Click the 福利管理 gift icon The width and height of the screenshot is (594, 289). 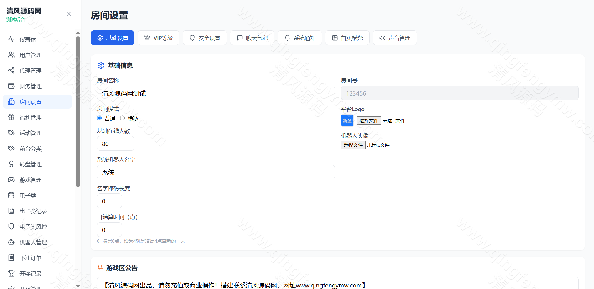(11, 117)
